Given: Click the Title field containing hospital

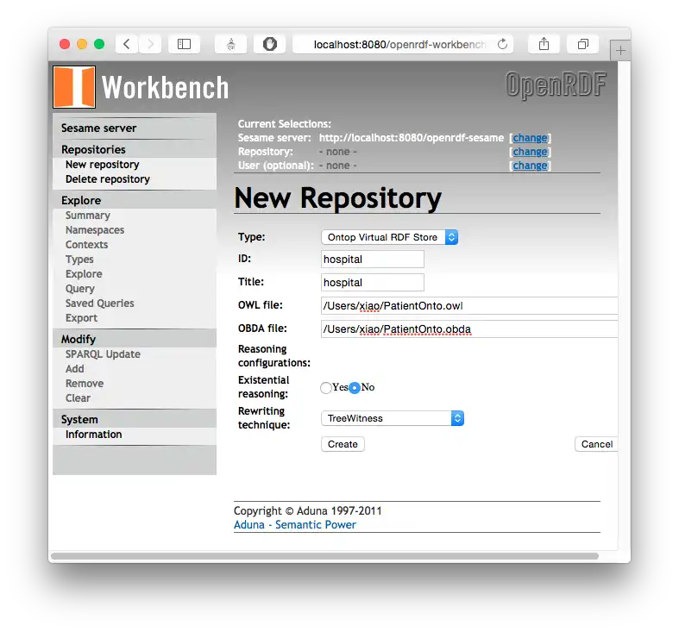Looking at the screenshot, I should pyautogui.click(x=373, y=283).
